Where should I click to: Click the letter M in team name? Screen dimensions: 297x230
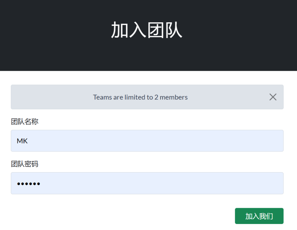[20, 141]
